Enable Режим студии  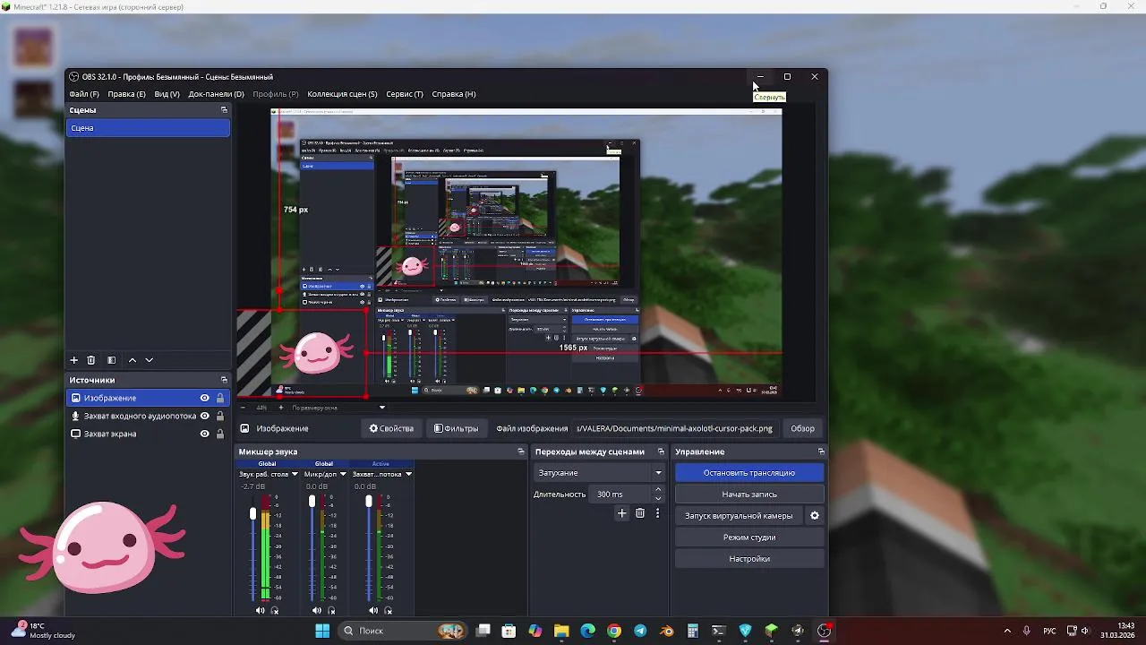coord(749,537)
